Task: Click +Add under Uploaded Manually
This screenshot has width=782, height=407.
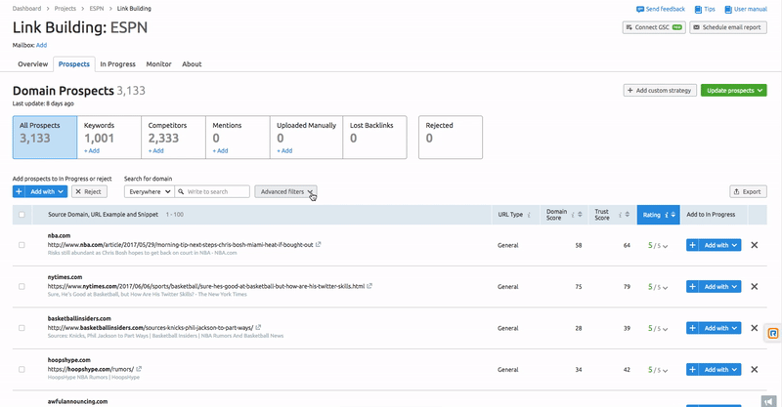Action: (284, 150)
